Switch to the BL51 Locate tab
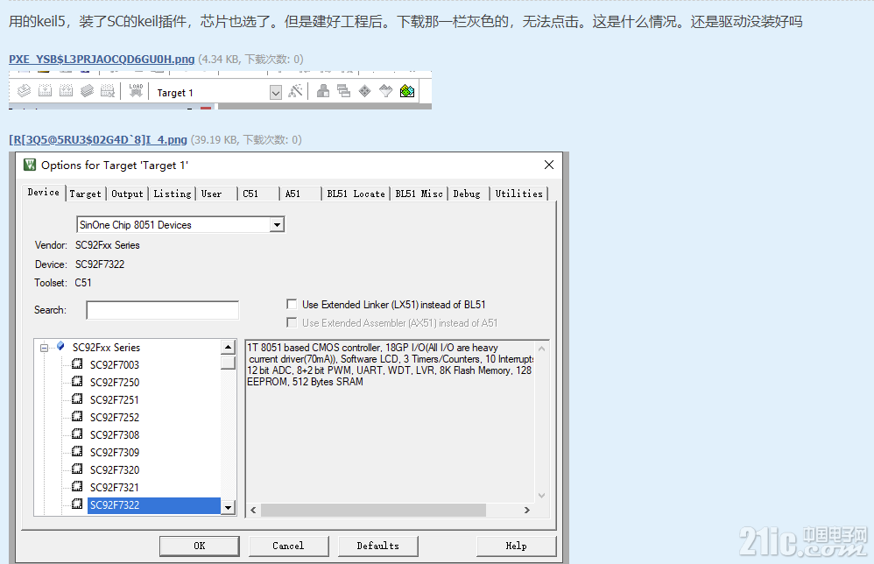The width and height of the screenshot is (874, 564). point(356,194)
